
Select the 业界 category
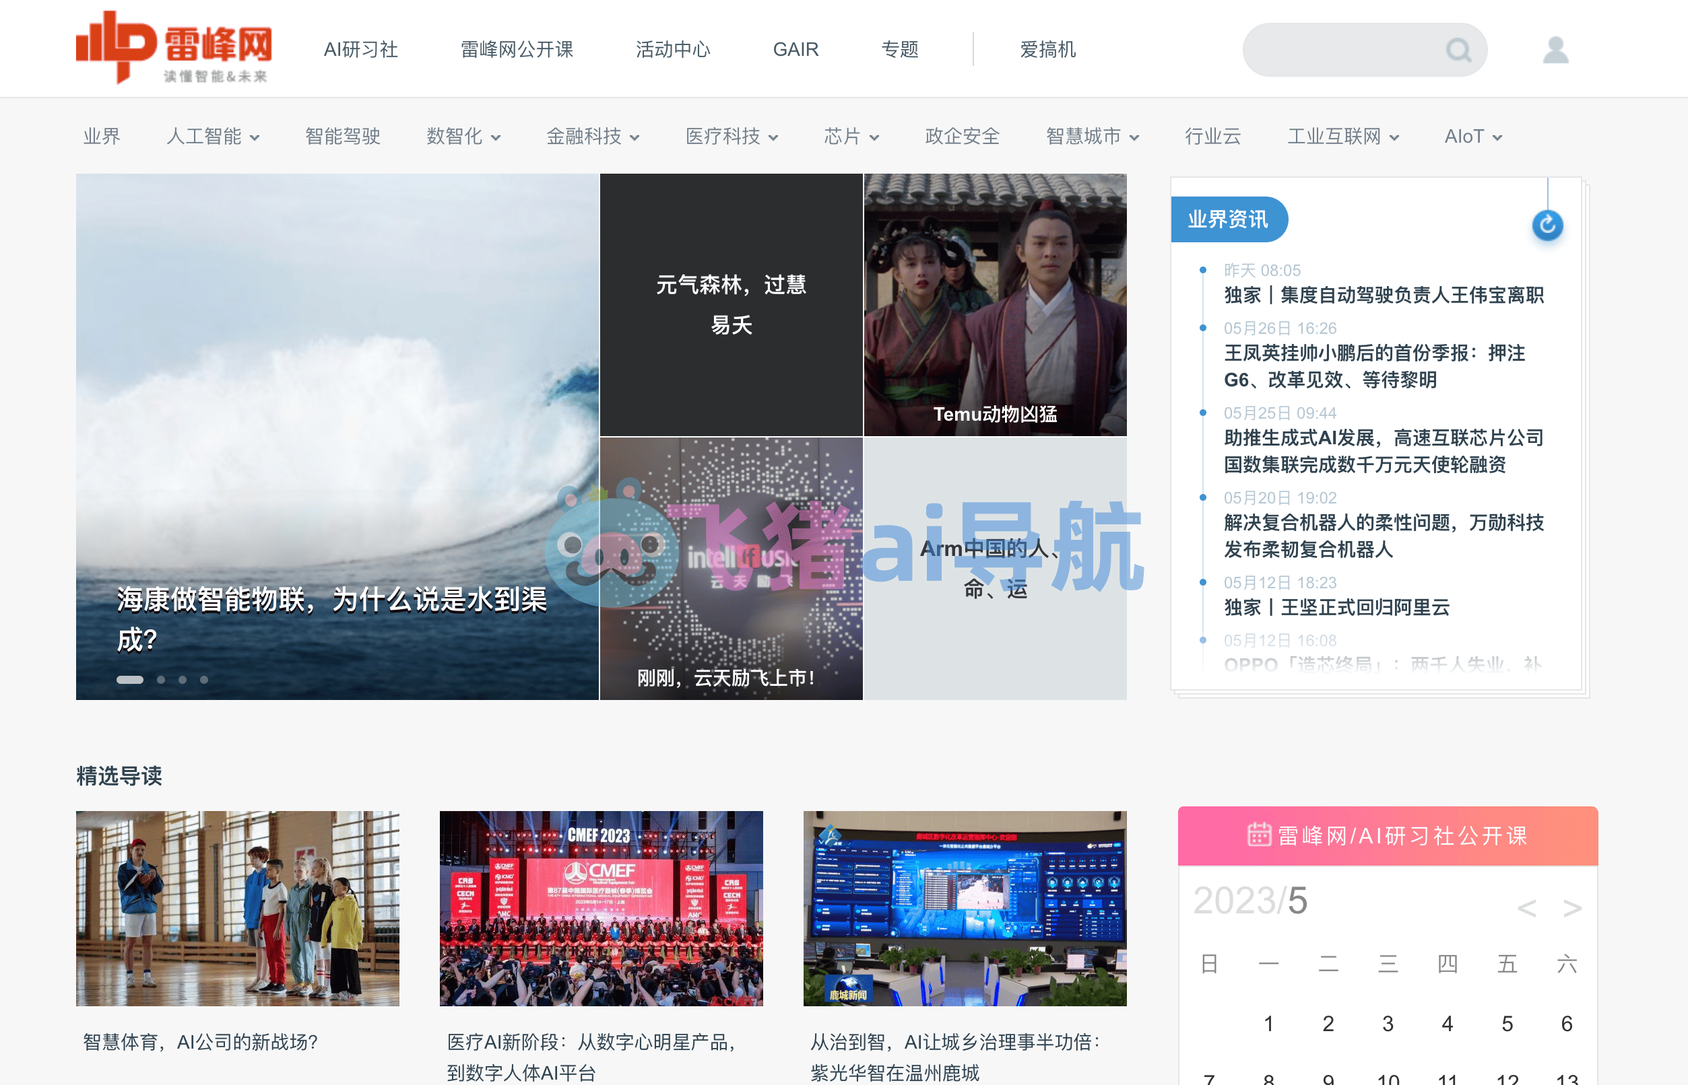click(102, 136)
